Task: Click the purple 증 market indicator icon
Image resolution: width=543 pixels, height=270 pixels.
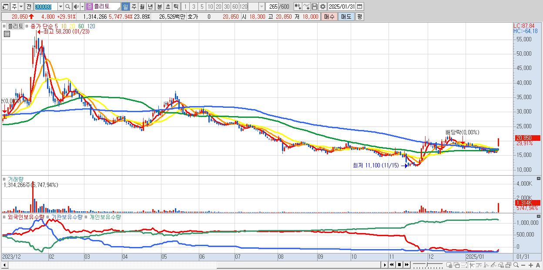Action: tap(89, 7)
